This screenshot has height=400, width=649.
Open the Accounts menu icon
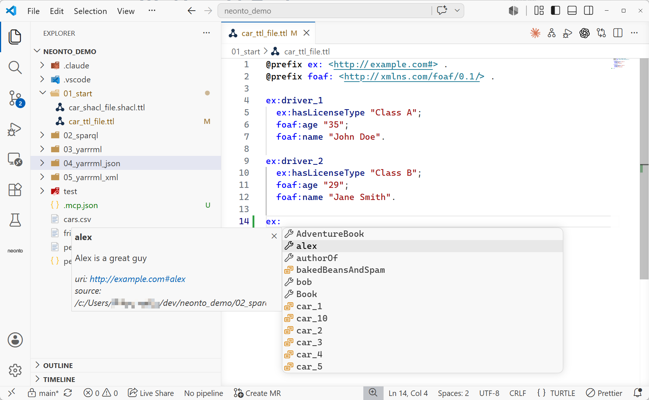[15, 340]
